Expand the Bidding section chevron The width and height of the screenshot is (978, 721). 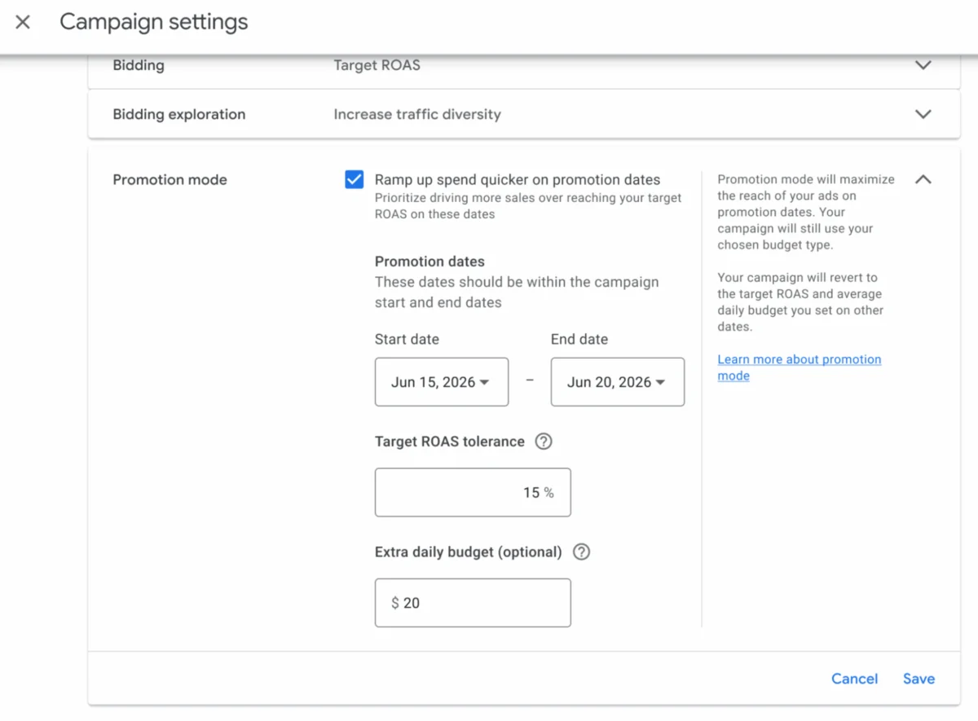[x=923, y=65]
